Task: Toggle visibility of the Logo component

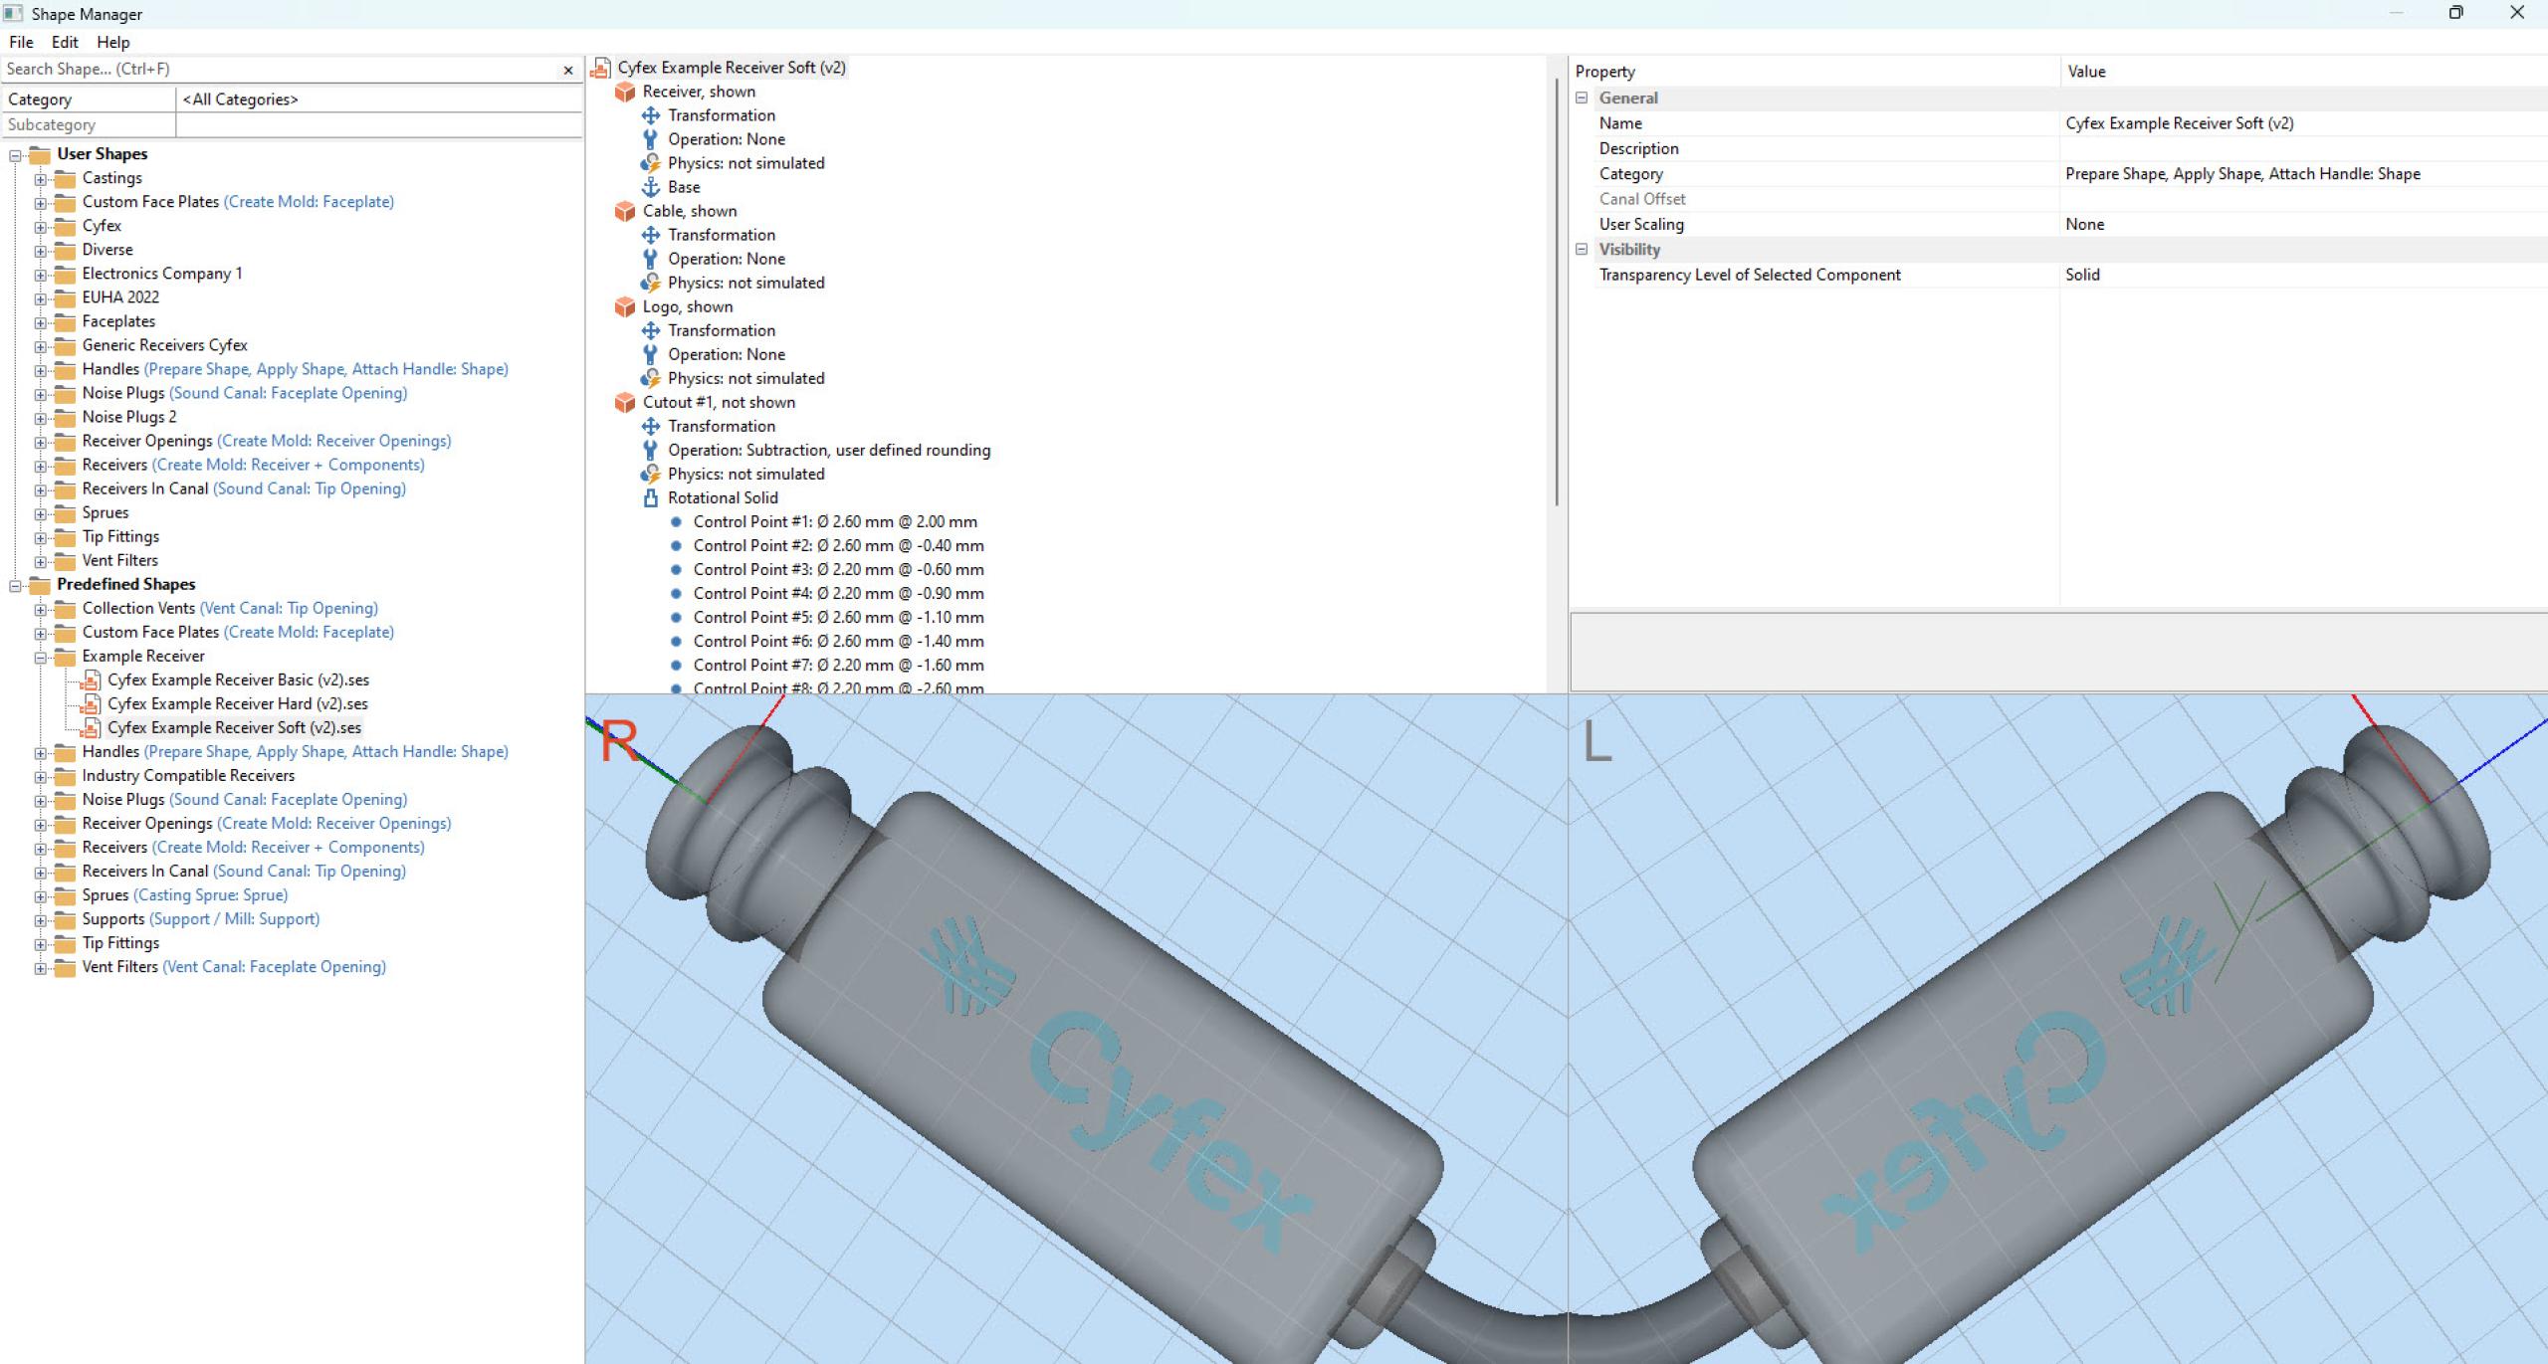Action: pyautogui.click(x=625, y=305)
